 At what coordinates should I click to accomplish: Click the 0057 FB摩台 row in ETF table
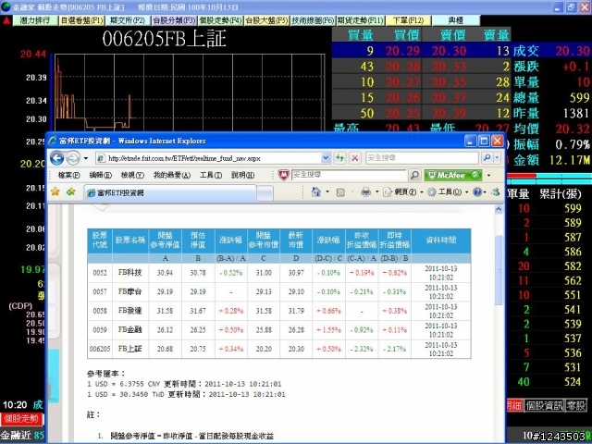point(279,291)
